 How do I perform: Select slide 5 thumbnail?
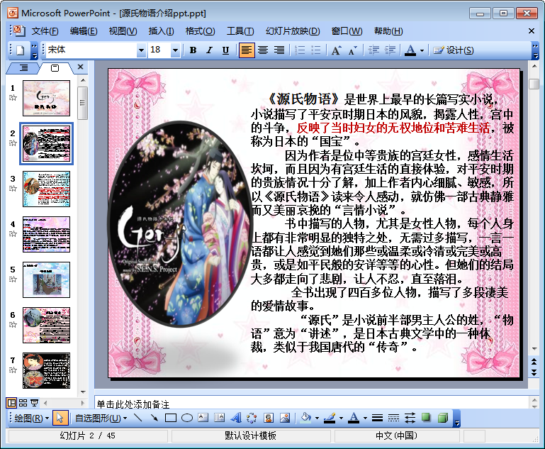(x=46, y=279)
